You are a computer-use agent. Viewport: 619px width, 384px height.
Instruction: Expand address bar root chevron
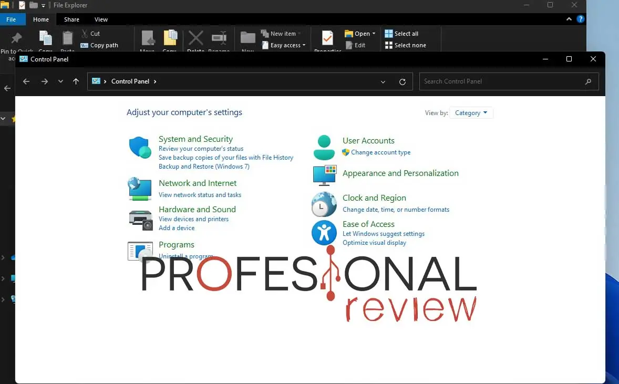click(x=105, y=81)
